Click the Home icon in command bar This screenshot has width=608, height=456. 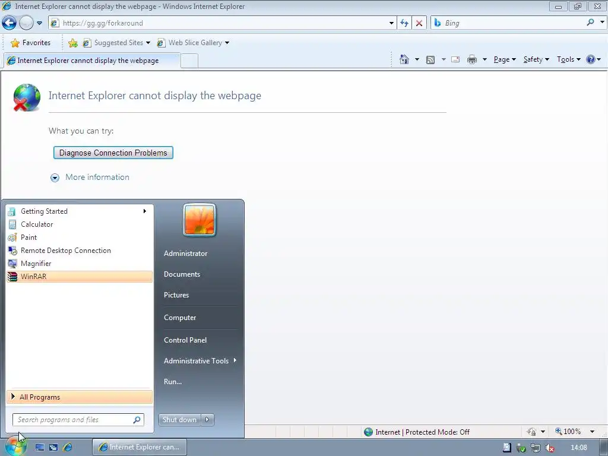tap(404, 59)
